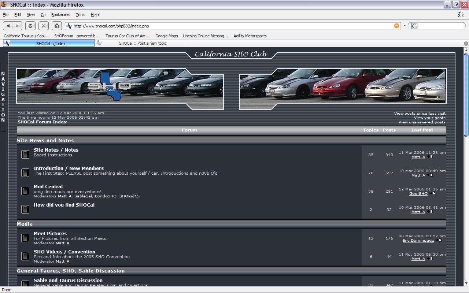Go to the Home page icon

pos(56,26)
